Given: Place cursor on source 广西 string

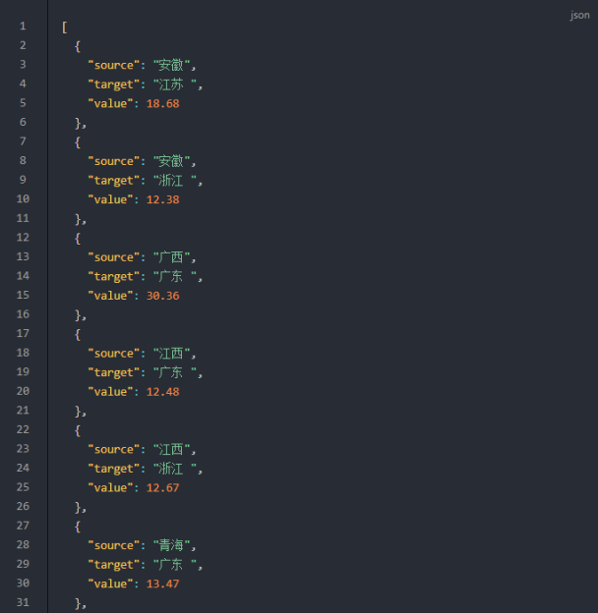Looking at the screenshot, I should click(172, 257).
